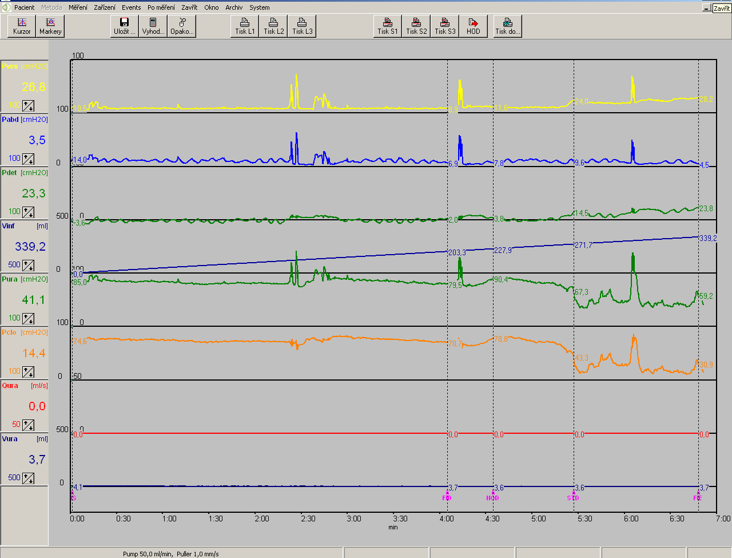Click the Qura [ml/s] channel label
This screenshot has width=732, height=558.
point(25,386)
